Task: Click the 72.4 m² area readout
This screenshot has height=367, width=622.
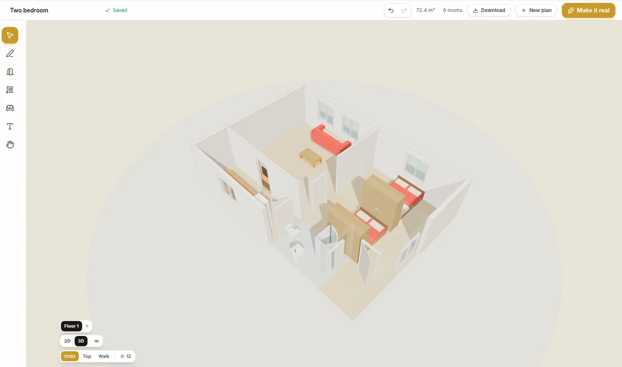Action: [425, 10]
